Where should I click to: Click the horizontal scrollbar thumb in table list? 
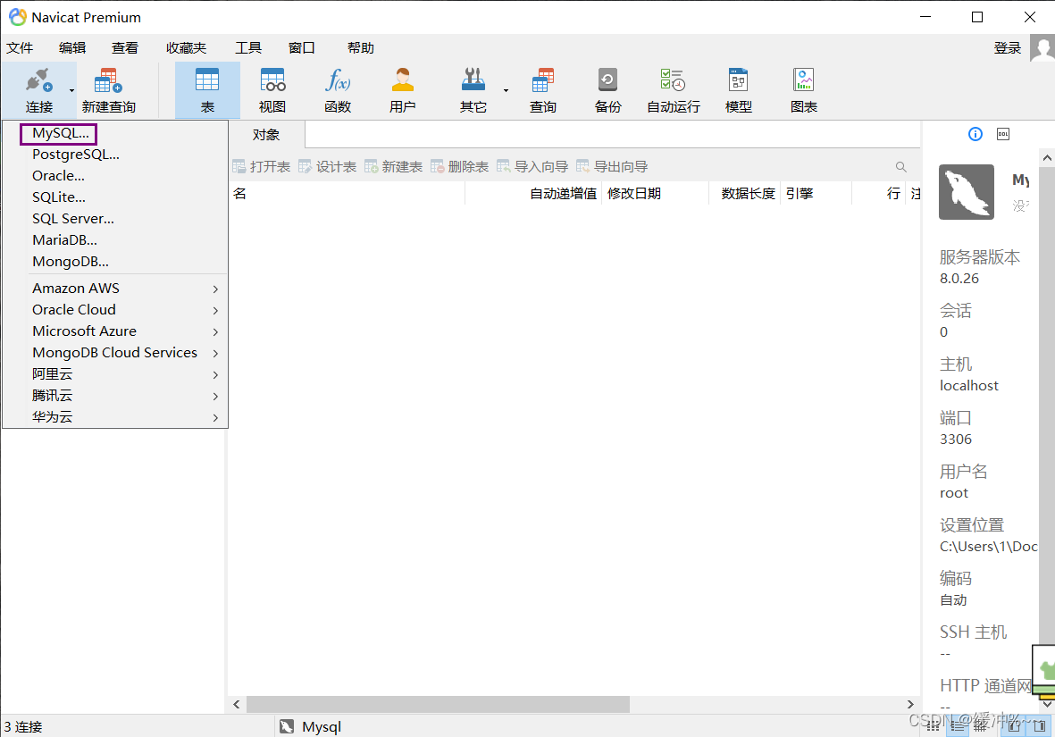[x=438, y=704]
